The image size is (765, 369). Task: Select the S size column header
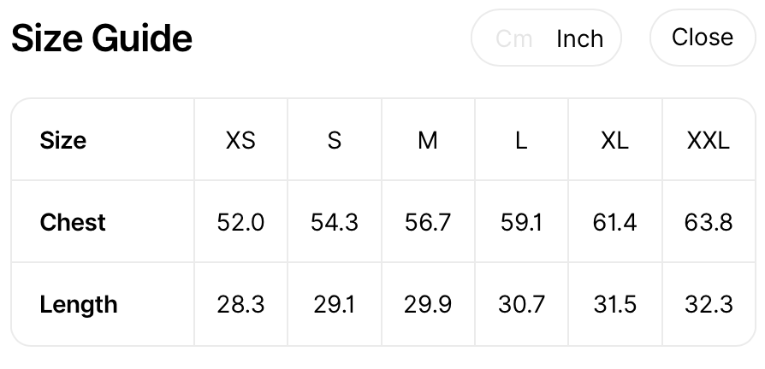[x=335, y=141]
